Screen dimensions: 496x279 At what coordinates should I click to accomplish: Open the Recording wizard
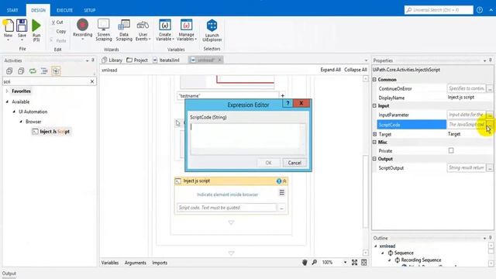coord(83,29)
